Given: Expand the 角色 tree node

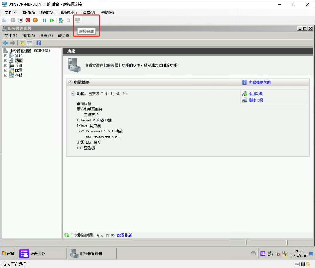Looking at the screenshot, I should (x=6, y=56).
